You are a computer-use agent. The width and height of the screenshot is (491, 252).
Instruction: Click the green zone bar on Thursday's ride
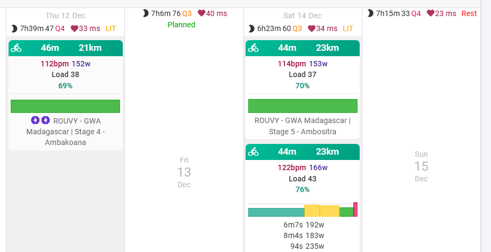pos(65,106)
